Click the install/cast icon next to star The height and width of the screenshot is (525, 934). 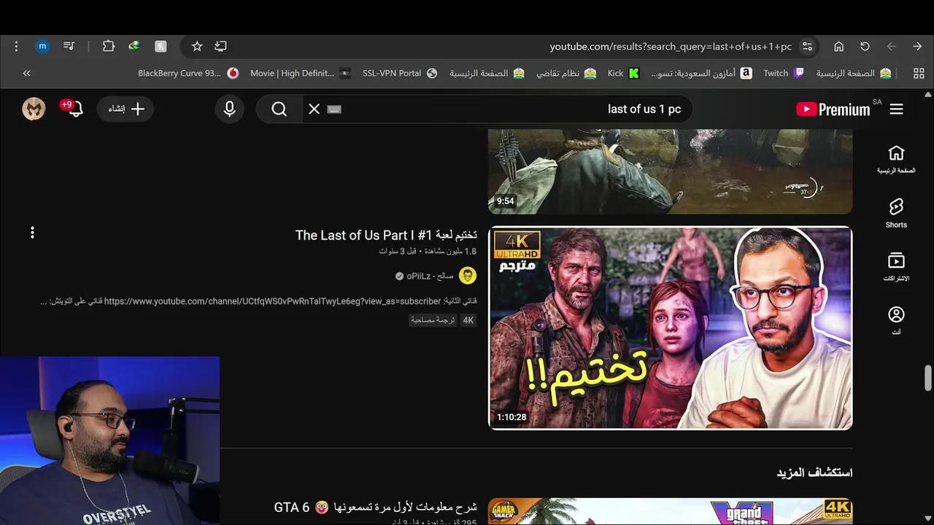click(x=220, y=47)
